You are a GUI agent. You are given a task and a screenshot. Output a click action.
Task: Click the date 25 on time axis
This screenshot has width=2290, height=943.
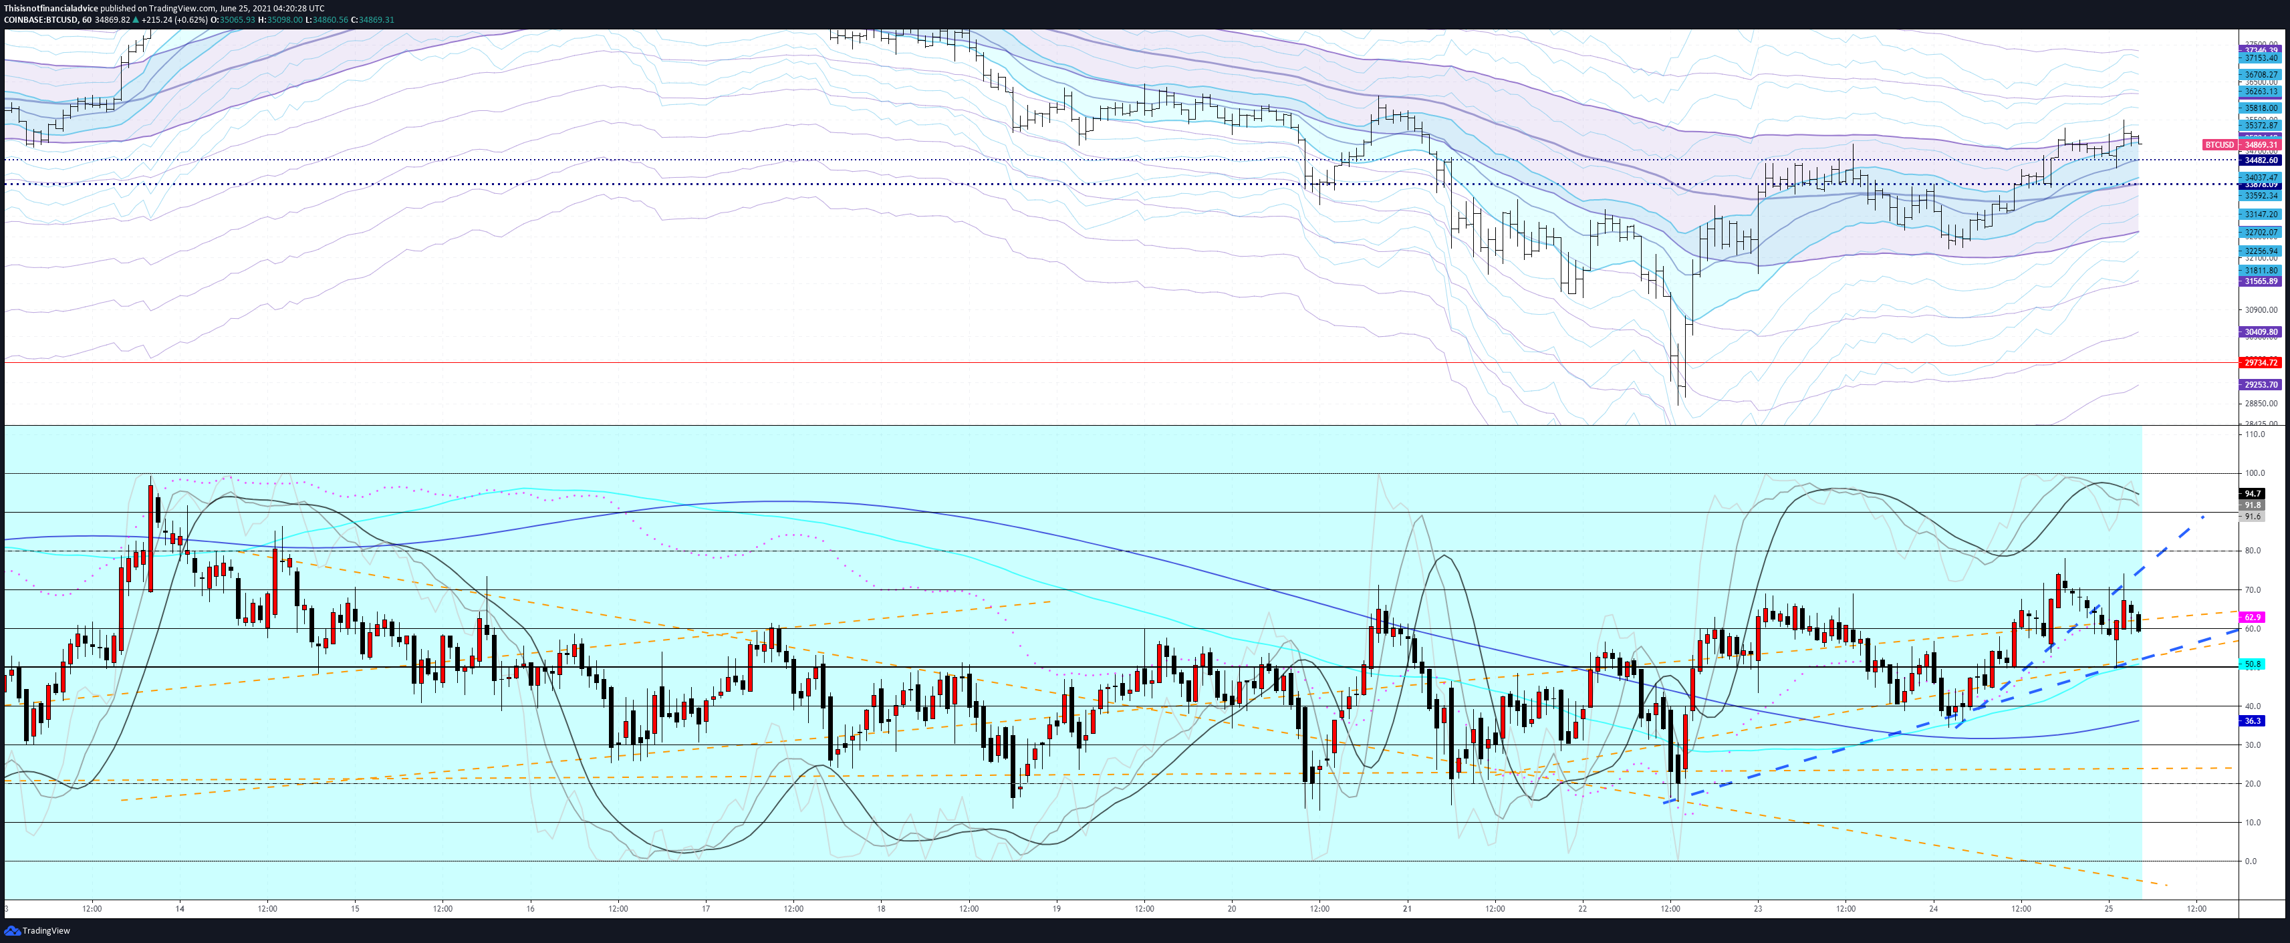click(x=2109, y=909)
